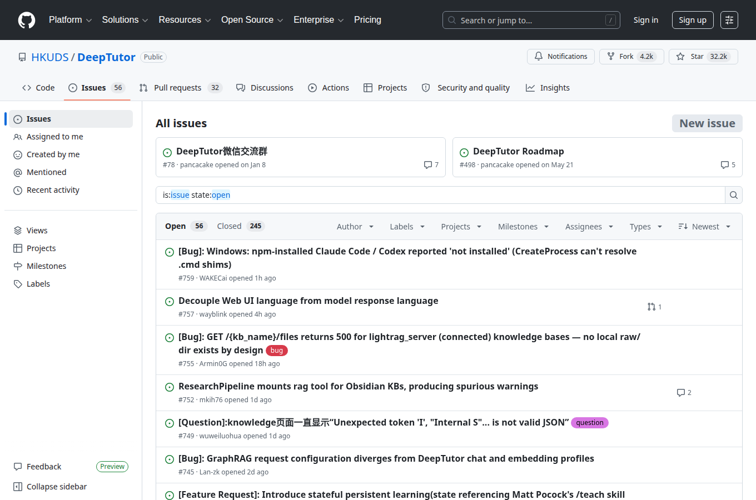Open the Projects filter dropdown
The height and width of the screenshot is (500, 756).
click(461, 227)
